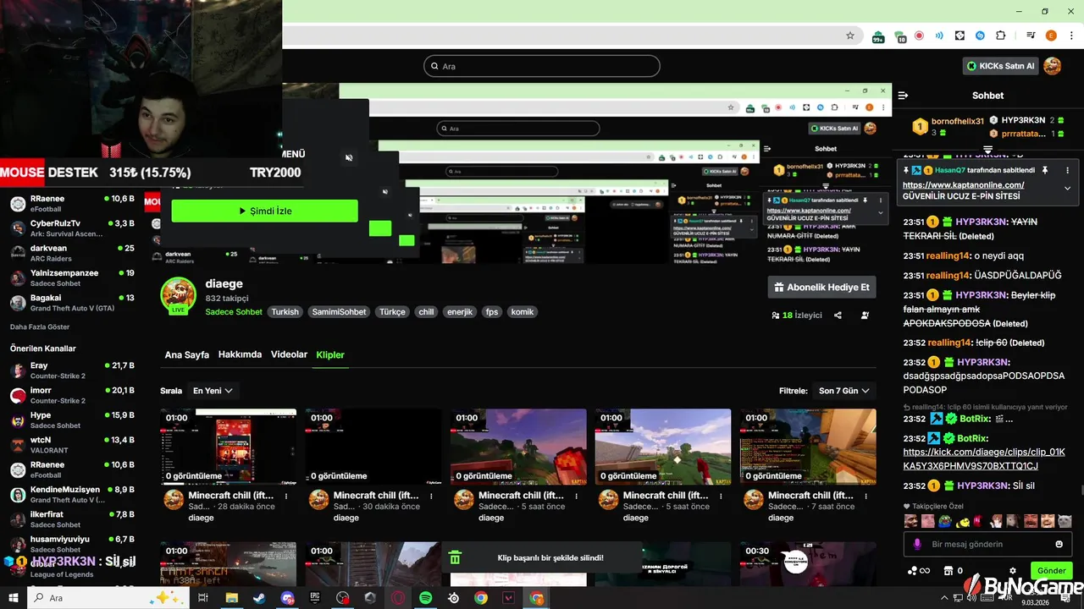The height and width of the screenshot is (609, 1084).
Task: Open clip posted 30 dakika önce
Action: (x=373, y=447)
